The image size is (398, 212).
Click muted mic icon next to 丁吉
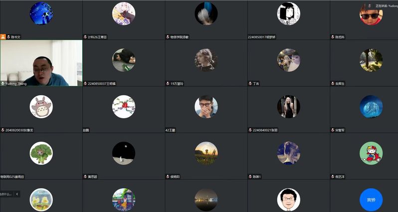pos(250,83)
